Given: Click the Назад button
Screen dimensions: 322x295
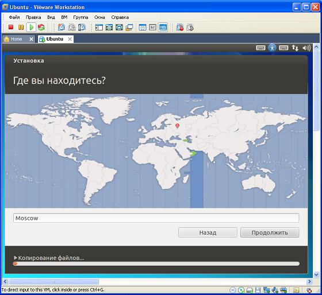Looking at the screenshot, I should [208, 232].
